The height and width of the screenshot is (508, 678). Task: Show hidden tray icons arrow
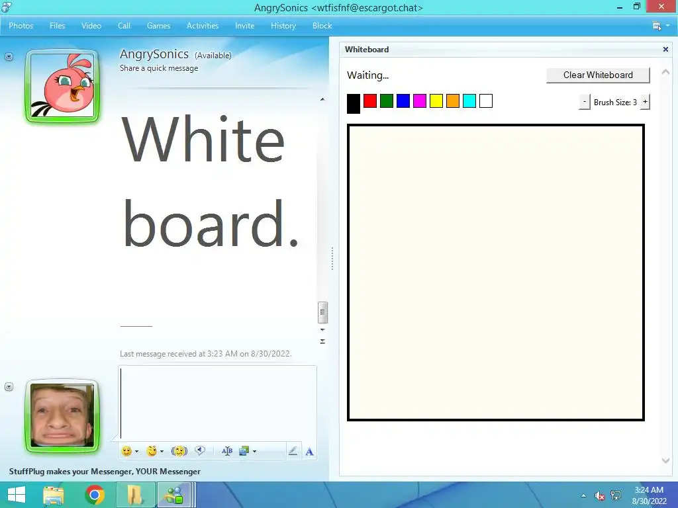coord(584,495)
